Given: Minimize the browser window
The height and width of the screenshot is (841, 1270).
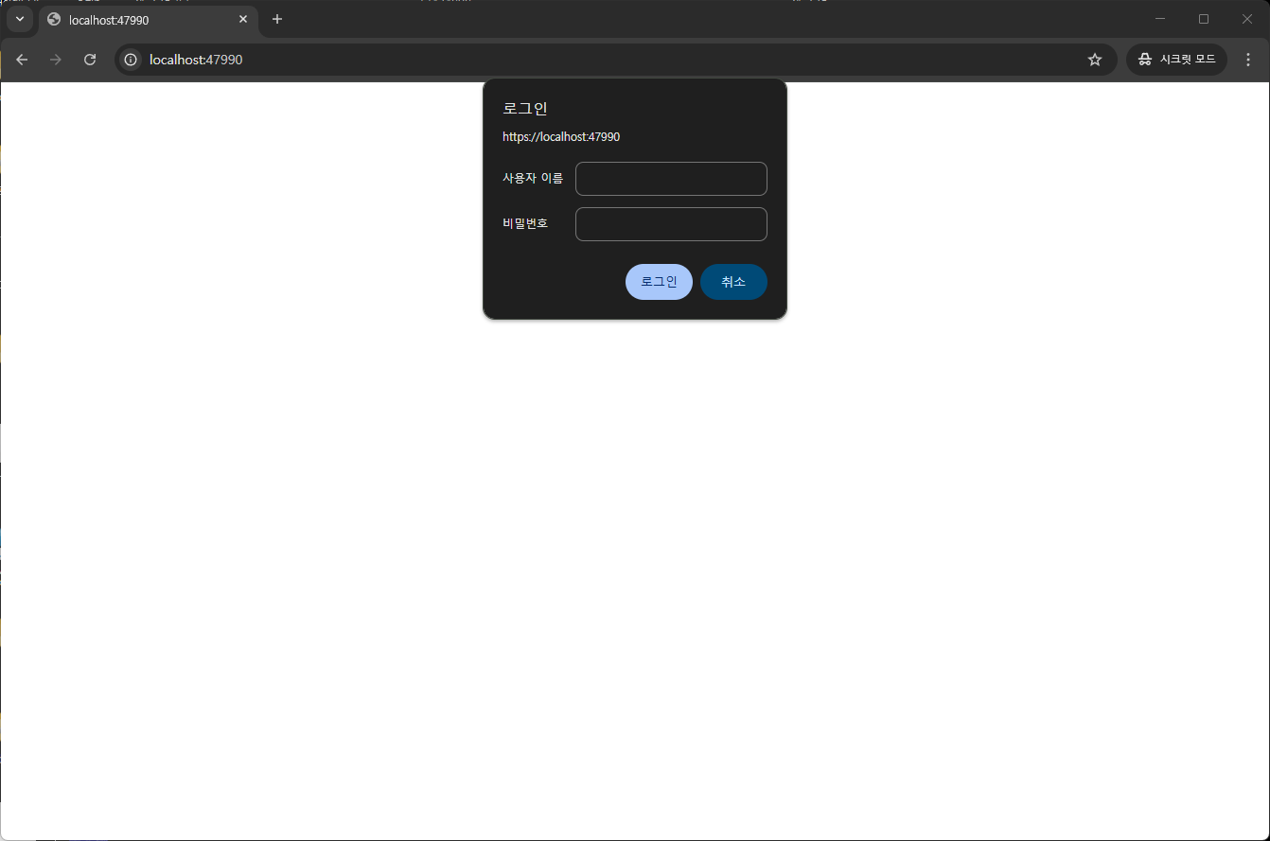Looking at the screenshot, I should point(1160,19).
